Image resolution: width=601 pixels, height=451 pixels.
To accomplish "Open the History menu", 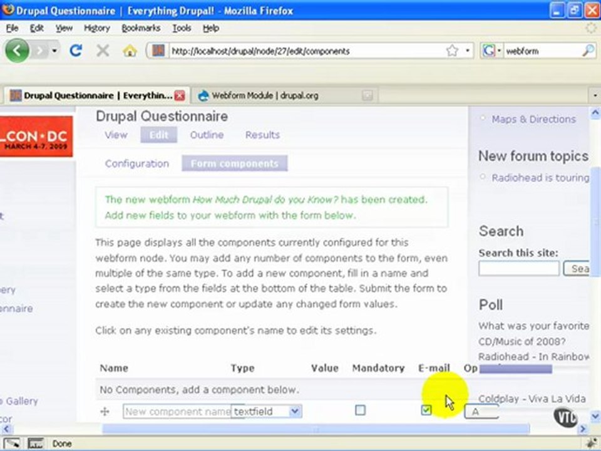I will coord(97,28).
